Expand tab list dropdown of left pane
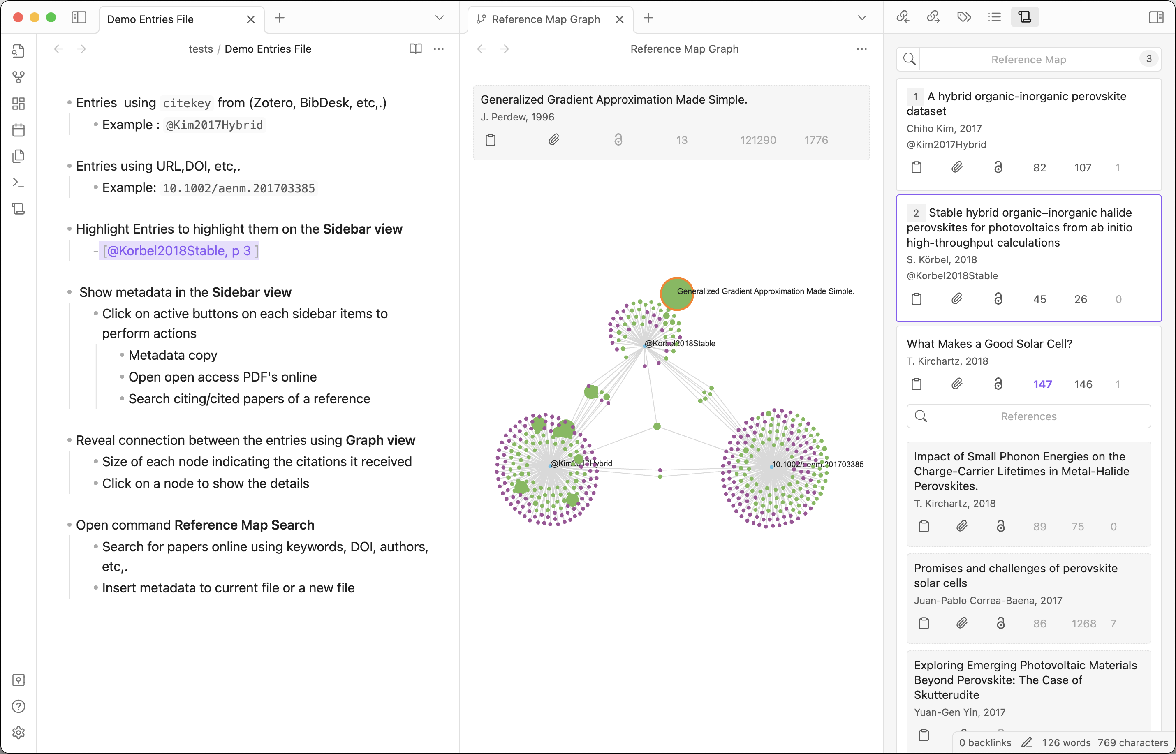Viewport: 1176px width, 754px height. [439, 18]
